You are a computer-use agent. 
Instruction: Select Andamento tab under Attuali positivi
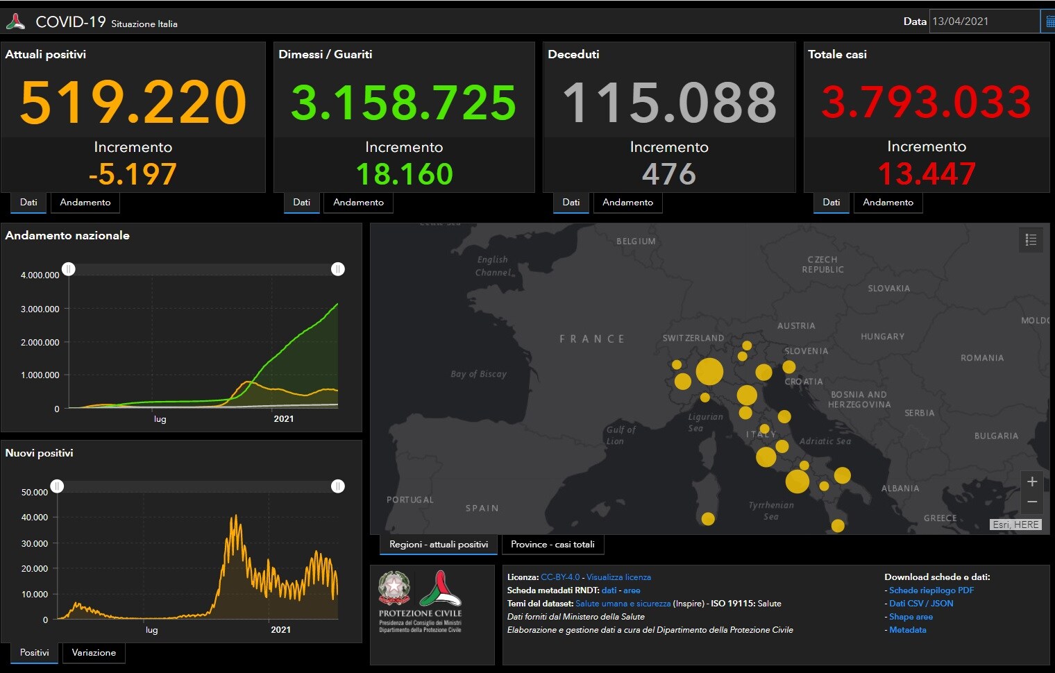tap(85, 203)
